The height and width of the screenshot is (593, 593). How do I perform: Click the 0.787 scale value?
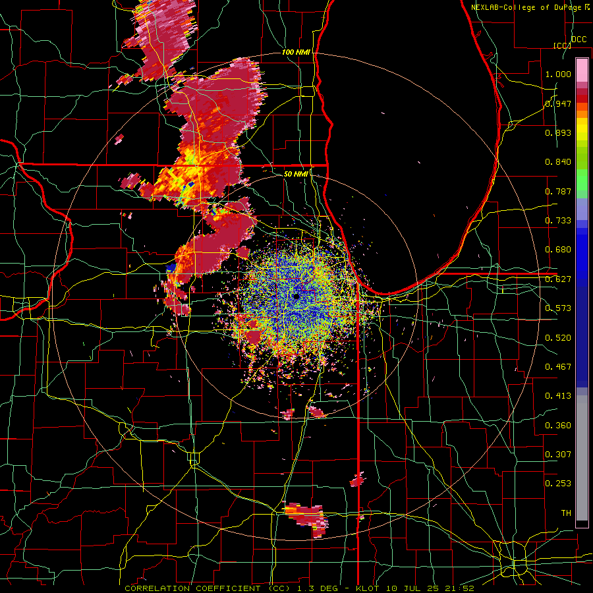tap(558, 191)
